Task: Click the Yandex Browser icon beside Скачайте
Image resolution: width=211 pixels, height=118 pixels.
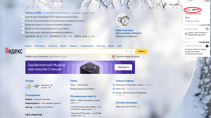Action: point(113,56)
